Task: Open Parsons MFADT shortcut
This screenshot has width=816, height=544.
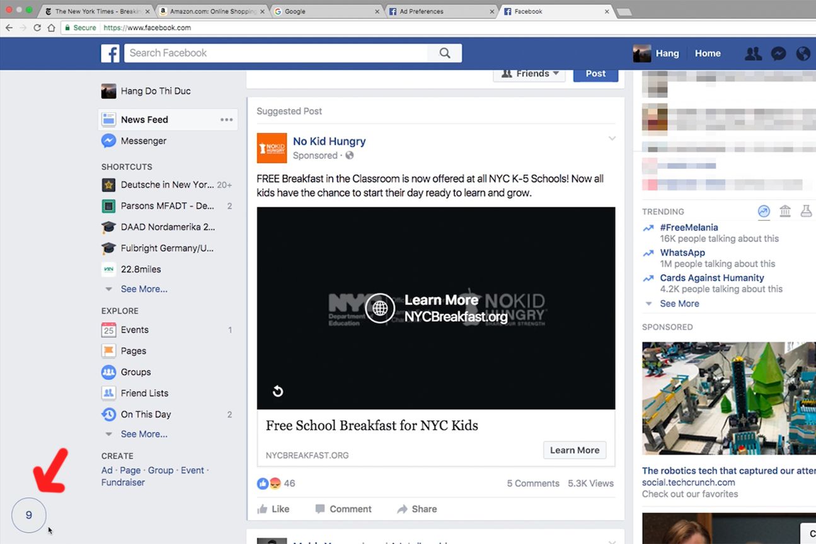Action: (x=167, y=206)
